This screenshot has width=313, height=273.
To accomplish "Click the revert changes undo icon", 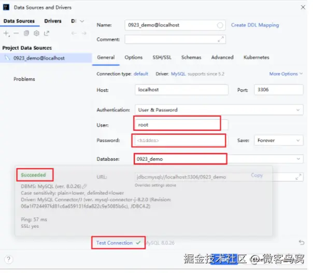I will 302,242.
